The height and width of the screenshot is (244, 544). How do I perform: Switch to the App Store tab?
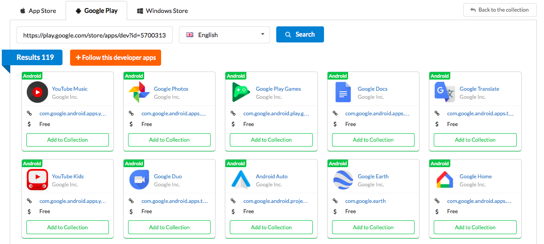[x=38, y=11]
